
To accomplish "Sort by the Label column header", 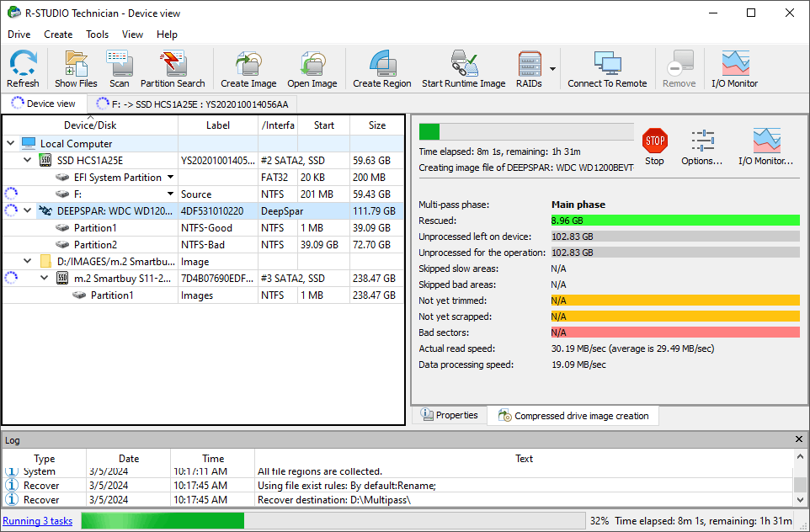I will [217, 125].
